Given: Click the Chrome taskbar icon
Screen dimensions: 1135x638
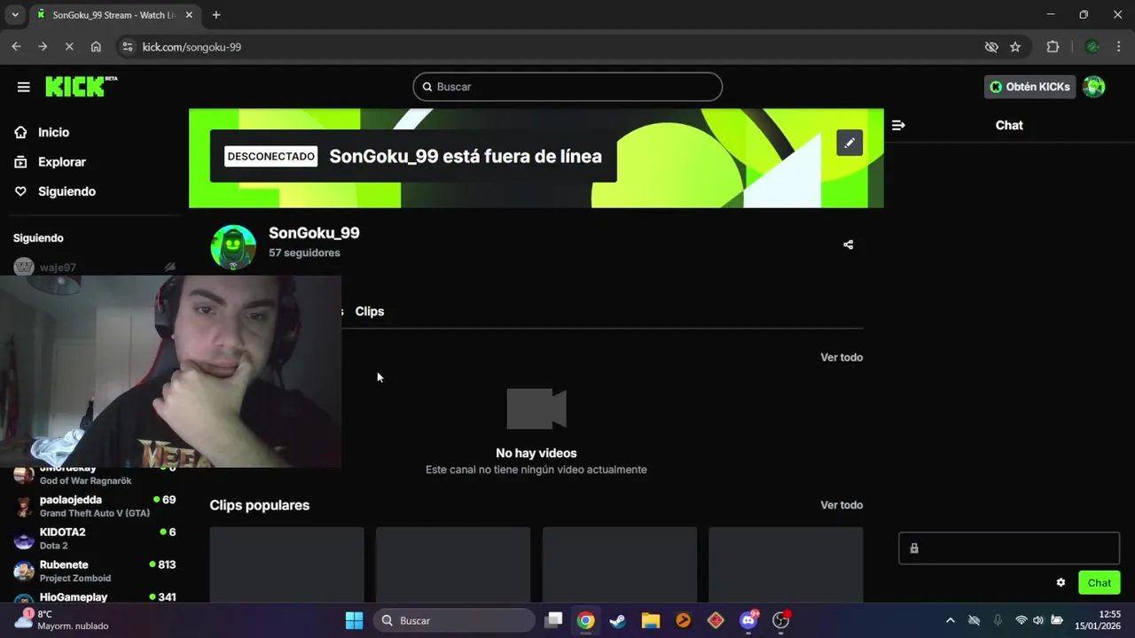Looking at the screenshot, I should coord(585,620).
